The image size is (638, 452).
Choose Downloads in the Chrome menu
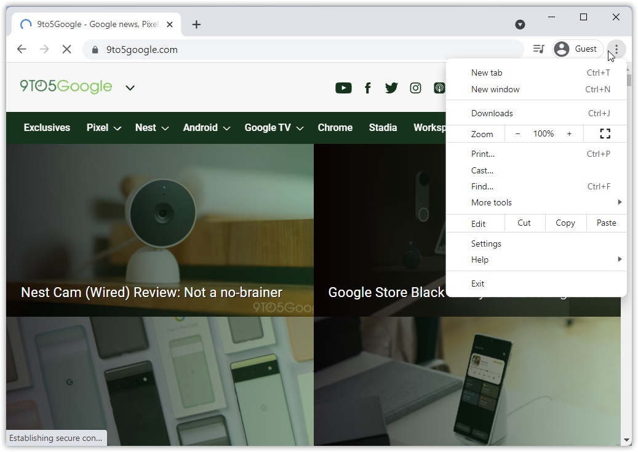[x=492, y=113]
